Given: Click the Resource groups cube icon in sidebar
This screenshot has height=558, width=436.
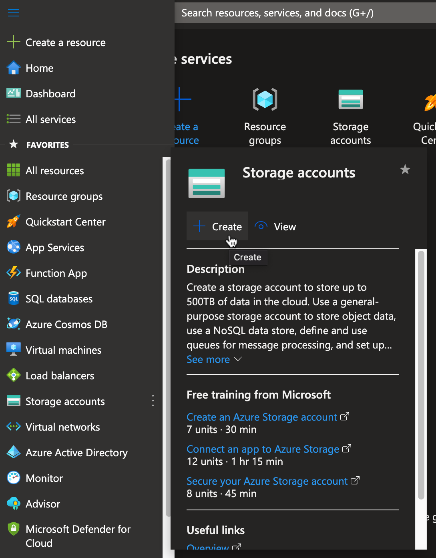Looking at the screenshot, I should point(14,196).
